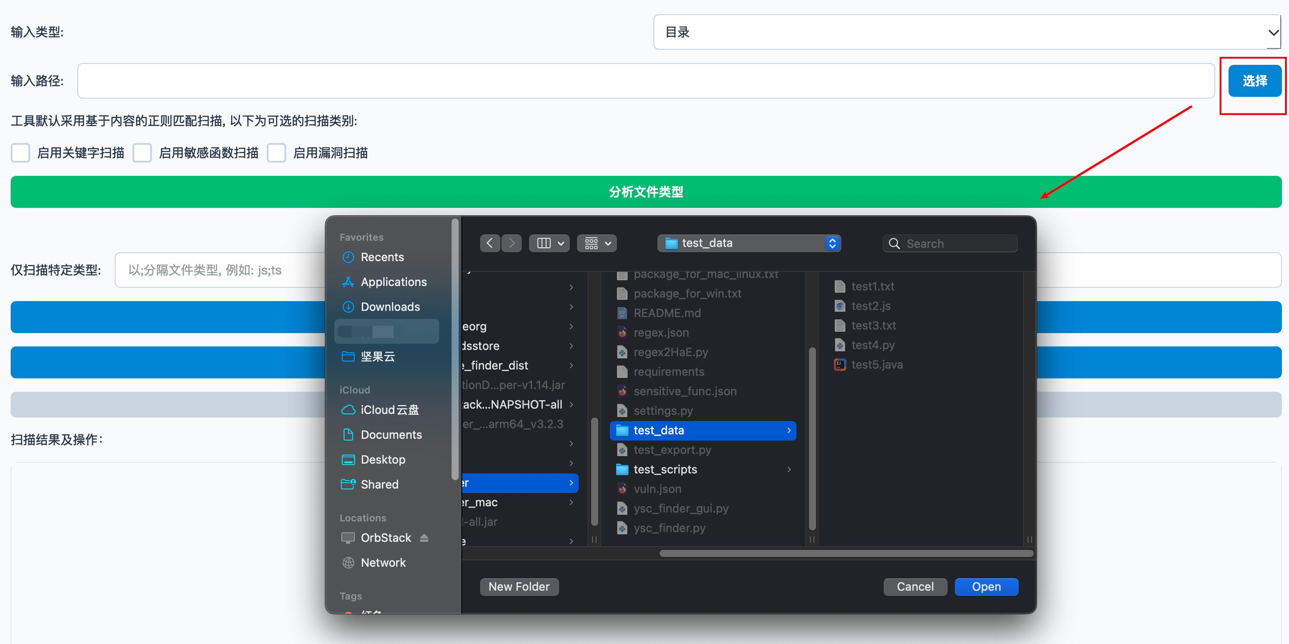Click Open to confirm folder
This screenshot has height=644, width=1289.
tap(986, 587)
